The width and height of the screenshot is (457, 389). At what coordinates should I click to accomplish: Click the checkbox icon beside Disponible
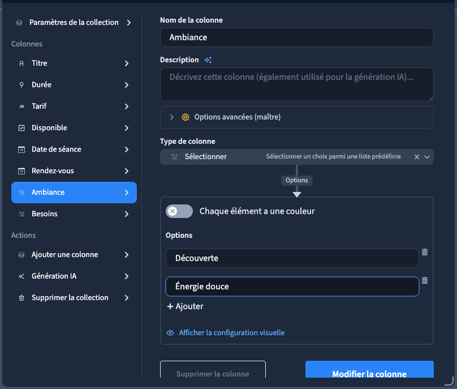click(x=21, y=128)
